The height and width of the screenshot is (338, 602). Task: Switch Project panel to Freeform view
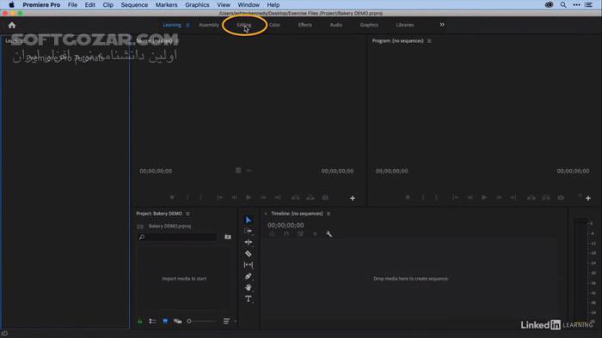point(177,321)
